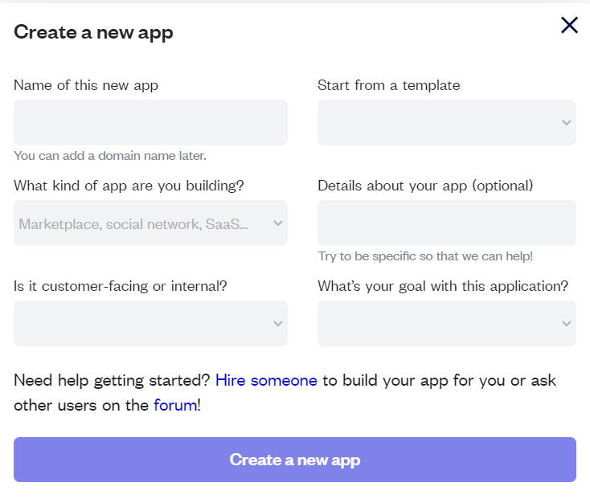Click the chevron in customer-facing selector

(277, 323)
